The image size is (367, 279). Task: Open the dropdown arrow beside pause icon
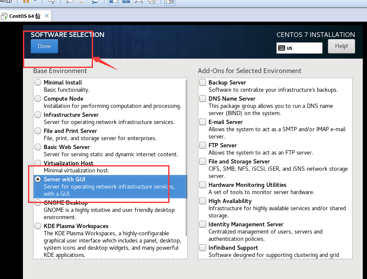[35, 1]
